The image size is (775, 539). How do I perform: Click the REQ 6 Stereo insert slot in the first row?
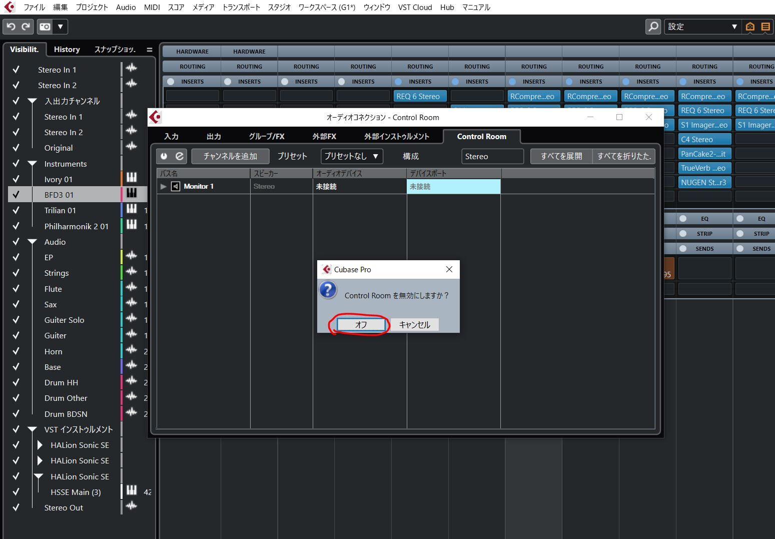pyautogui.click(x=420, y=96)
